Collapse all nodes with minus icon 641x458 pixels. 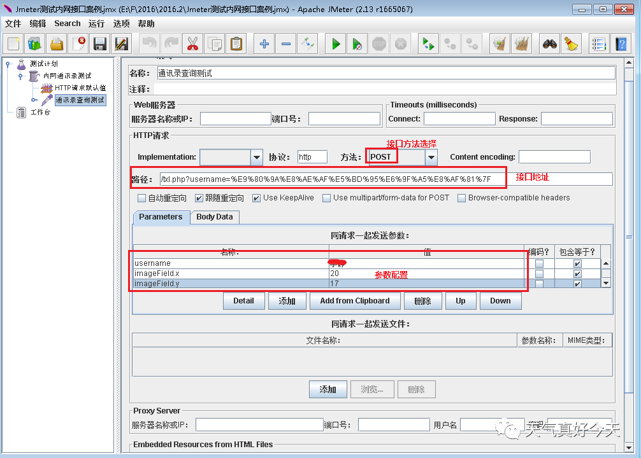[x=285, y=44]
